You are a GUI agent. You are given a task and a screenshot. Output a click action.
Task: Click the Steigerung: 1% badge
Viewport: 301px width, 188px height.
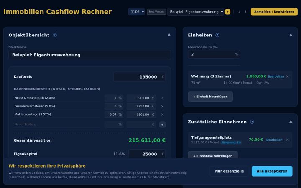tap(231, 142)
